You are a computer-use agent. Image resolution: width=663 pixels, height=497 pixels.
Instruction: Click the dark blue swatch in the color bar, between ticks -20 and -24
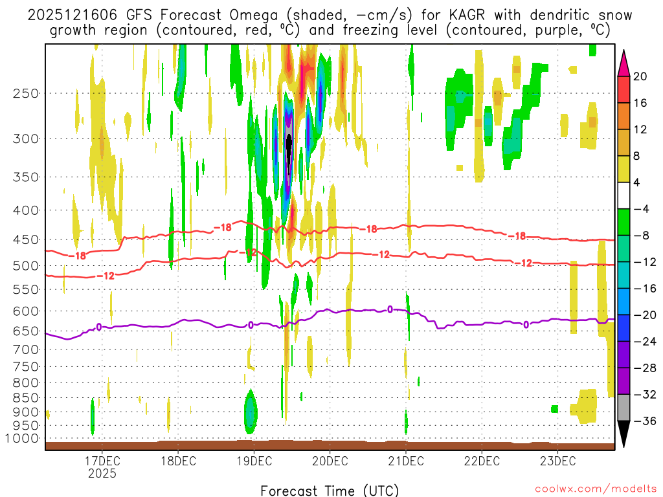pyautogui.click(x=624, y=328)
